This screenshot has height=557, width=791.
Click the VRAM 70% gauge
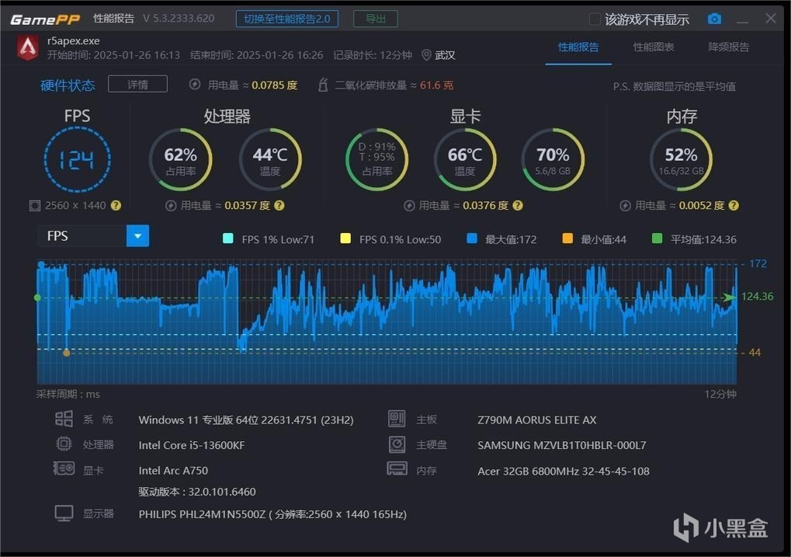pyautogui.click(x=553, y=159)
